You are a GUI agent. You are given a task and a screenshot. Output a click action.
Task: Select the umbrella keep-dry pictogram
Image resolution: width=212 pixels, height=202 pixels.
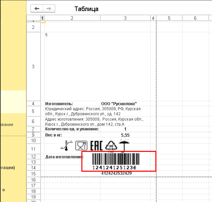click(124, 146)
